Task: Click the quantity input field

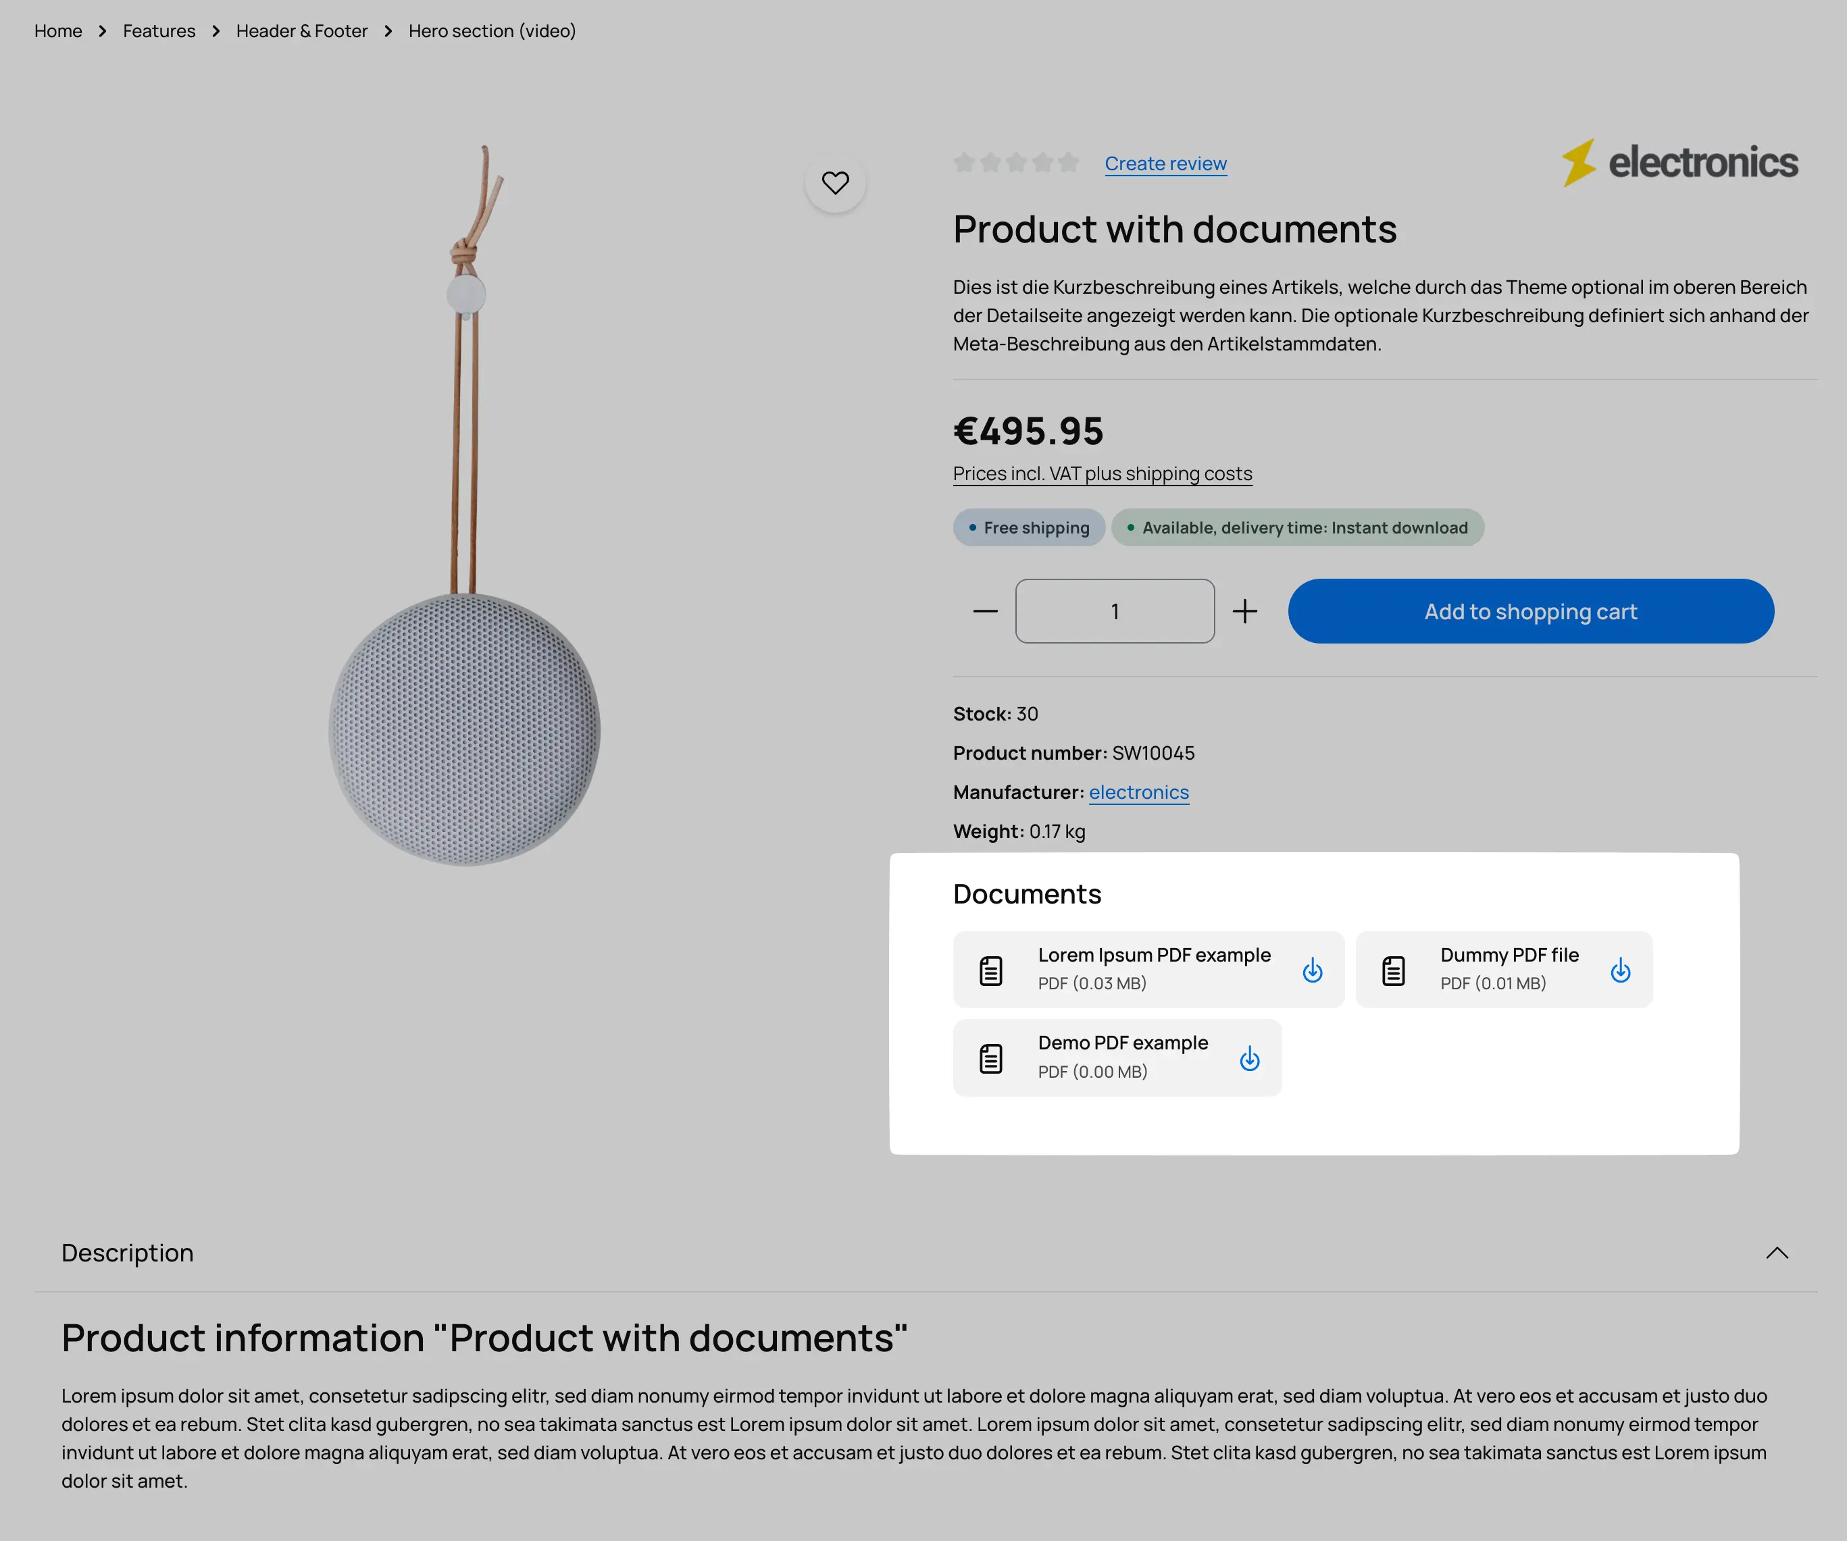Action: (1115, 611)
